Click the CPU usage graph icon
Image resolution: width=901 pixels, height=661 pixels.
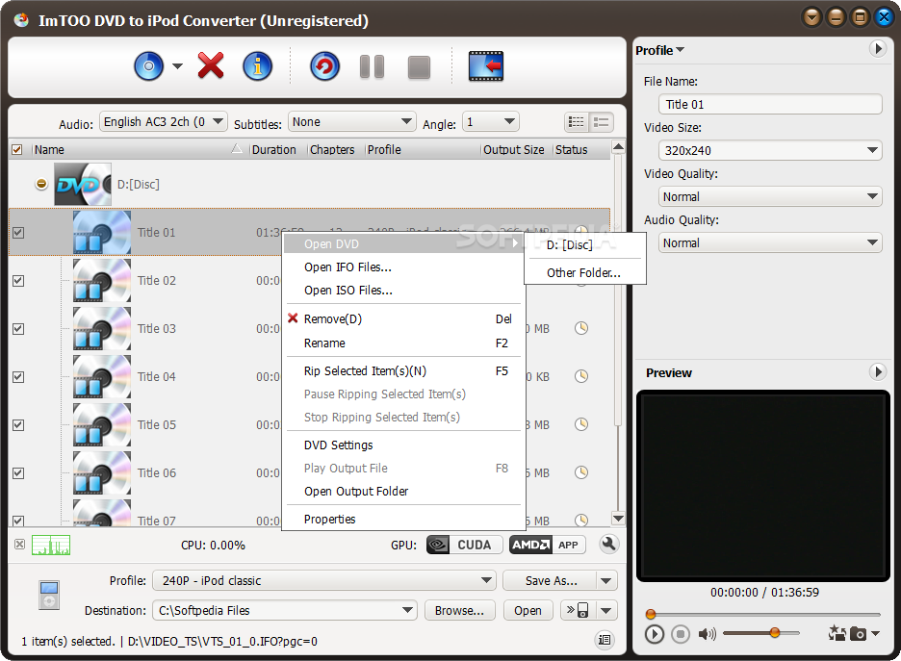51,545
